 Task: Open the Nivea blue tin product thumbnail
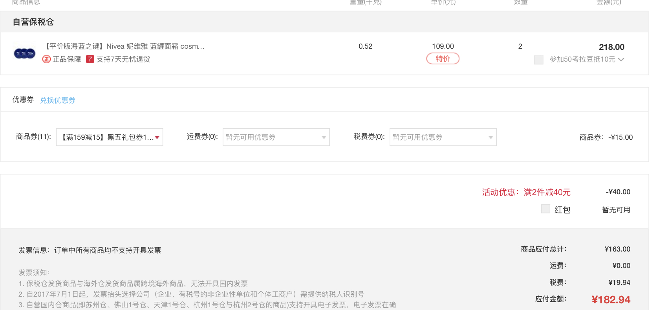[x=24, y=53]
